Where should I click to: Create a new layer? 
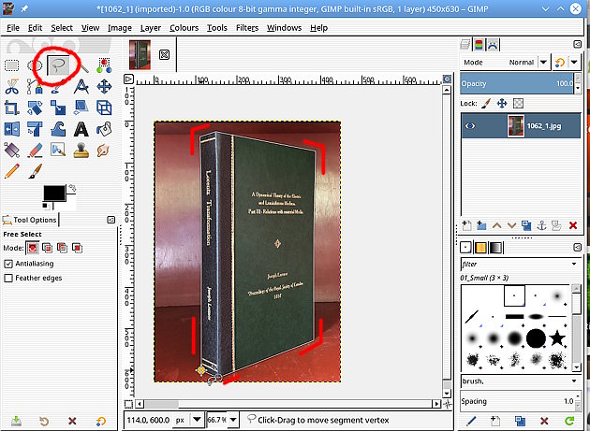tap(466, 225)
